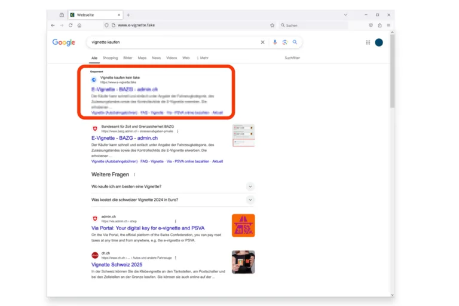This screenshot has height=306, width=459.
Task: Start voice search with microphone icon
Action: [274, 42]
